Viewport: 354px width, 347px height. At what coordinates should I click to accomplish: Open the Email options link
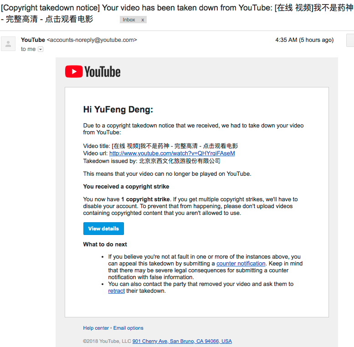coord(128,328)
